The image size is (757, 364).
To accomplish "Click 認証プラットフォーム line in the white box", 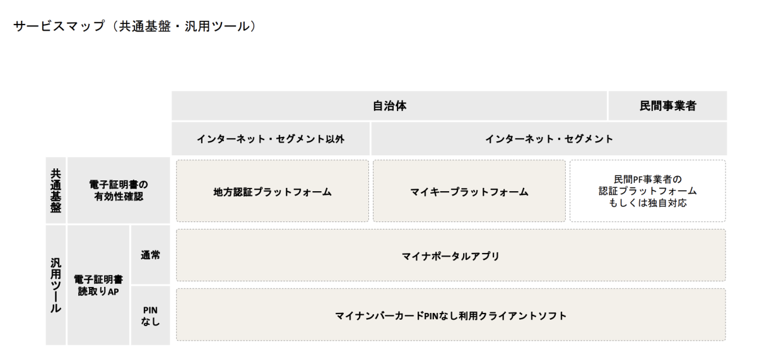I will [x=647, y=191].
